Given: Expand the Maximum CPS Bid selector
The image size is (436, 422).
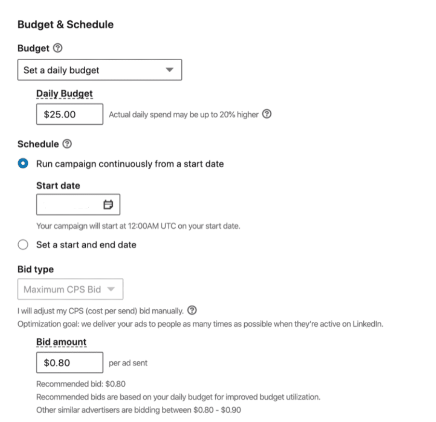Looking at the screenshot, I should [x=70, y=289].
